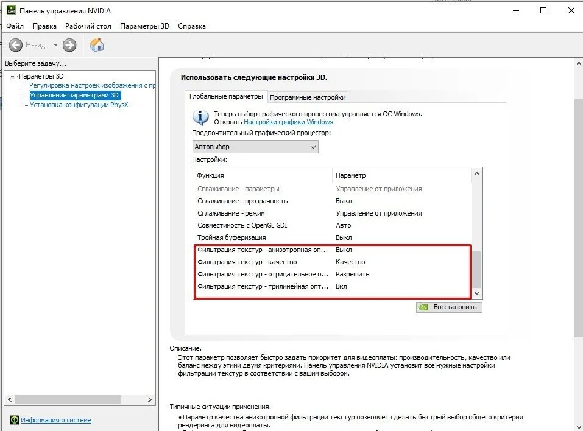Click right arrow of task pane scrollbar
The image size is (583, 431).
pyautogui.click(x=149, y=400)
